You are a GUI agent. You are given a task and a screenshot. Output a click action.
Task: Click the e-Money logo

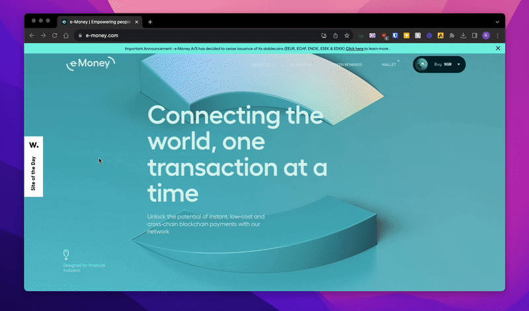[91, 63]
